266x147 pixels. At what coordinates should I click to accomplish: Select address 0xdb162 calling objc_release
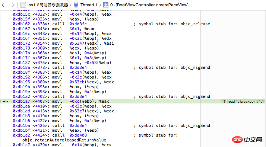click(21, 24)
